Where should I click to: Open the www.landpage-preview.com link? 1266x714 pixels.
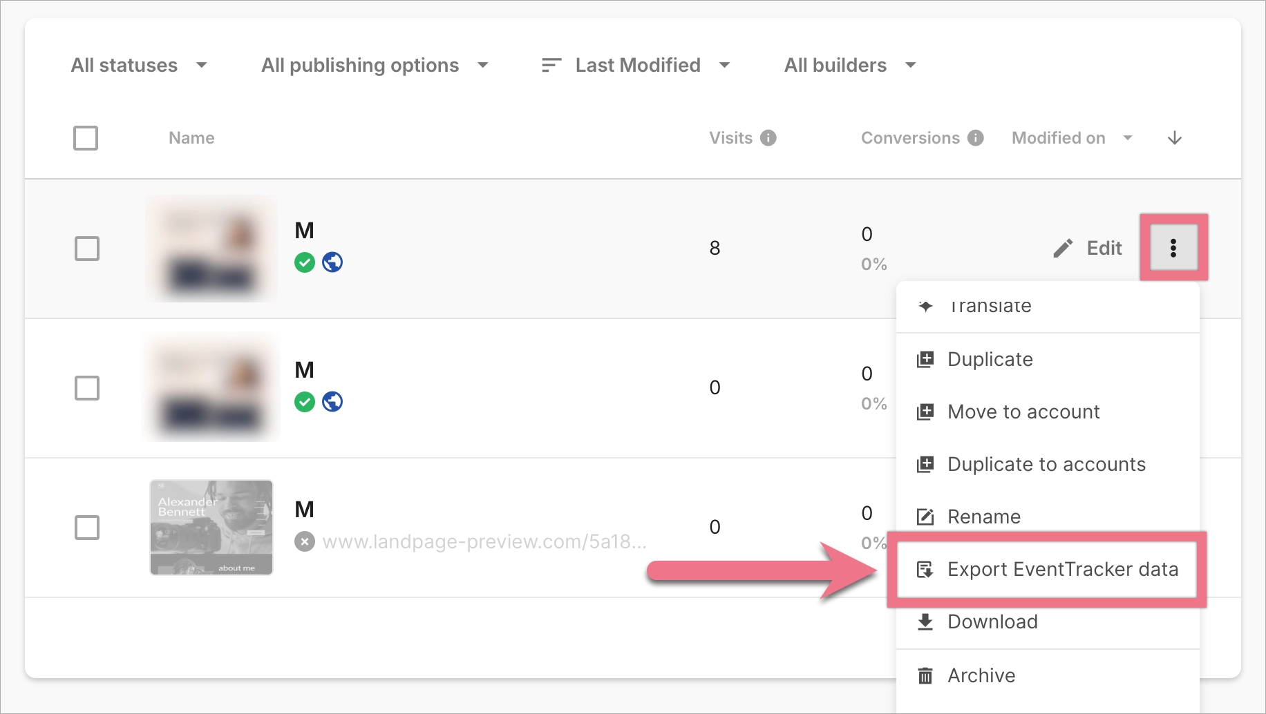[x=484, y=541]
